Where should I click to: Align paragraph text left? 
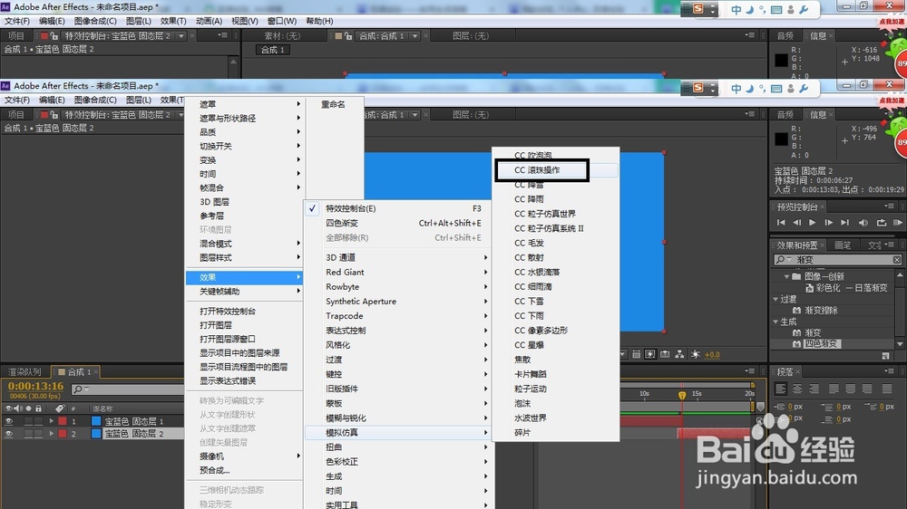(x=780, y=389)
